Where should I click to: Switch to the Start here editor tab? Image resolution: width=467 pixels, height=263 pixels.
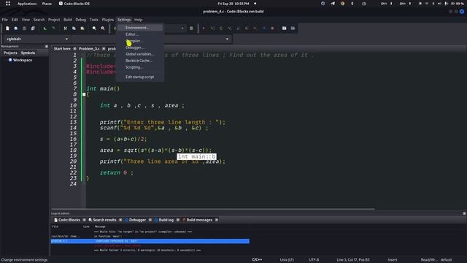pyautogui.click(x=62, y=49)
